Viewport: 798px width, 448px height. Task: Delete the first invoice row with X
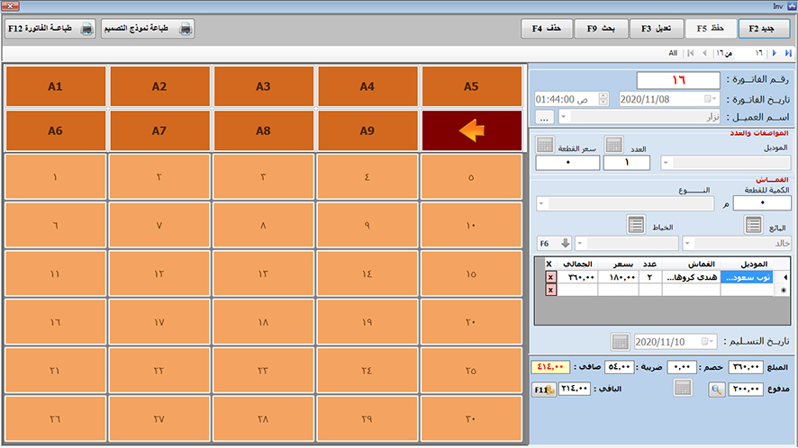point(550,278)
